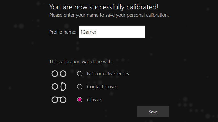Click the right circle of the no-lenses icon

[x=63, y=74]
